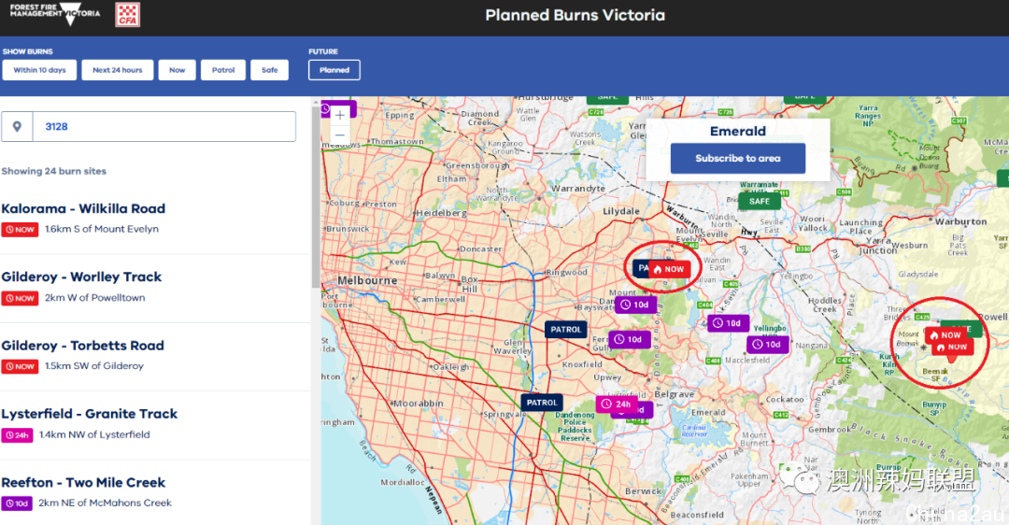Toggle the Within 10 days filter
Image resolution: width=1009 pixels, height=525 pixels.
tap(39, 70)
